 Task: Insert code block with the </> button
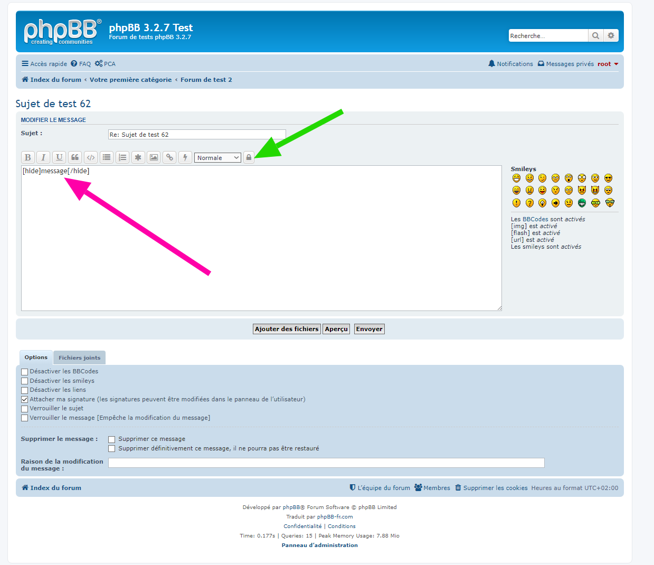click(91, 157)
